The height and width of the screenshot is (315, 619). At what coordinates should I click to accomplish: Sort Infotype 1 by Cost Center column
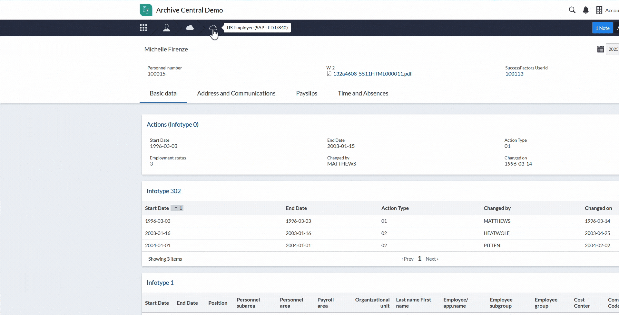tap(582, 303)
